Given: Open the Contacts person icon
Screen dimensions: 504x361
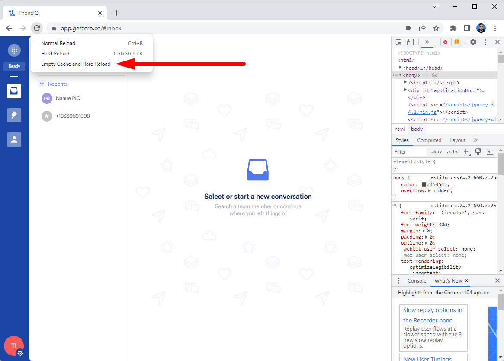Looking at the screenshot, I should [14, 139].
